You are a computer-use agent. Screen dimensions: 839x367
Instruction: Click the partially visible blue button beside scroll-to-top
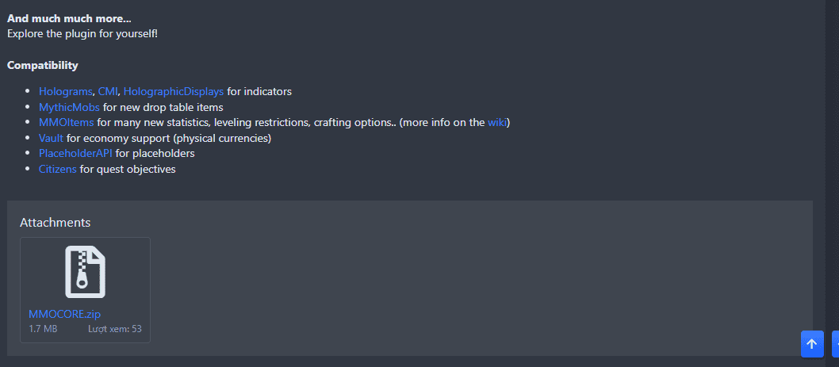coord(835,344)
